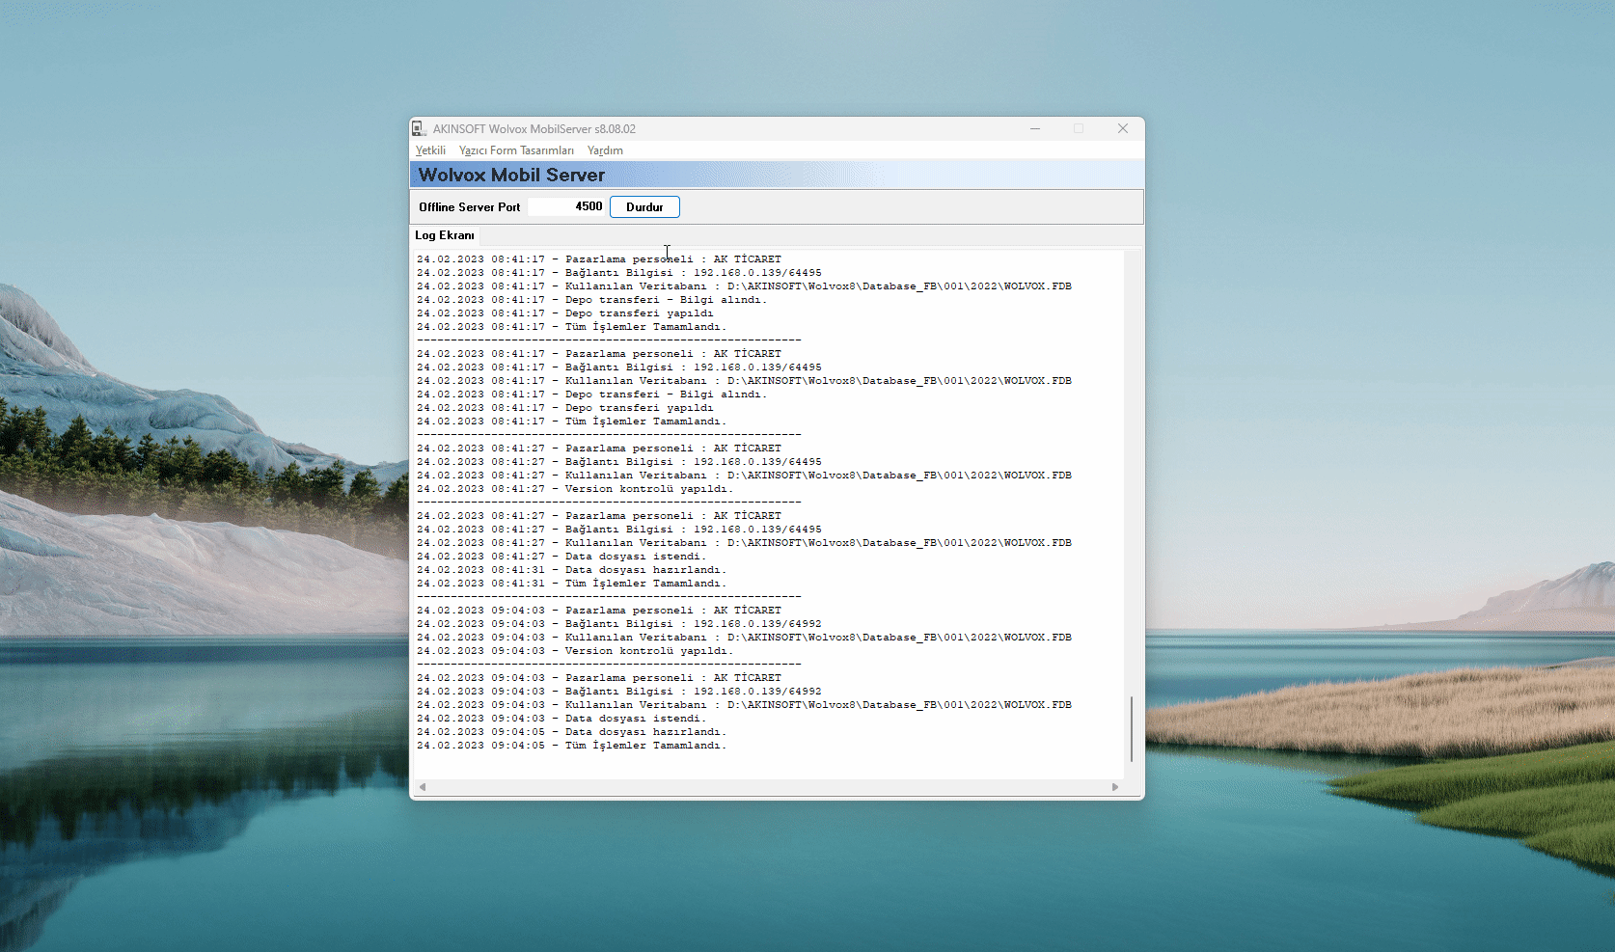Click the vertical scrollbar thumb in log
The height and width of the screenshot is (952, 1615).
point(1132,729)
